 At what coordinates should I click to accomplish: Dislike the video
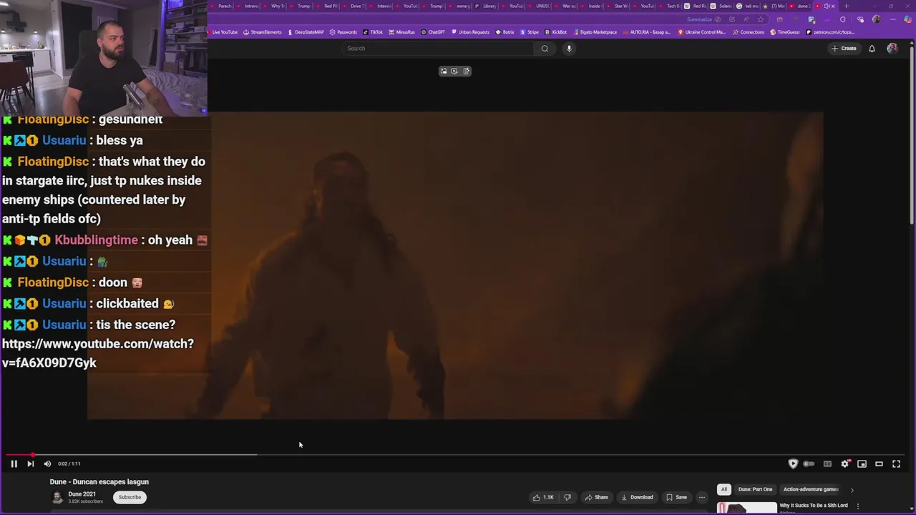click(x=567, y=497)
